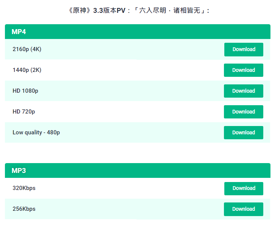275x235 pixels.
Task: Download the 2160p (4K) MP4
Action: pos(244,50)
